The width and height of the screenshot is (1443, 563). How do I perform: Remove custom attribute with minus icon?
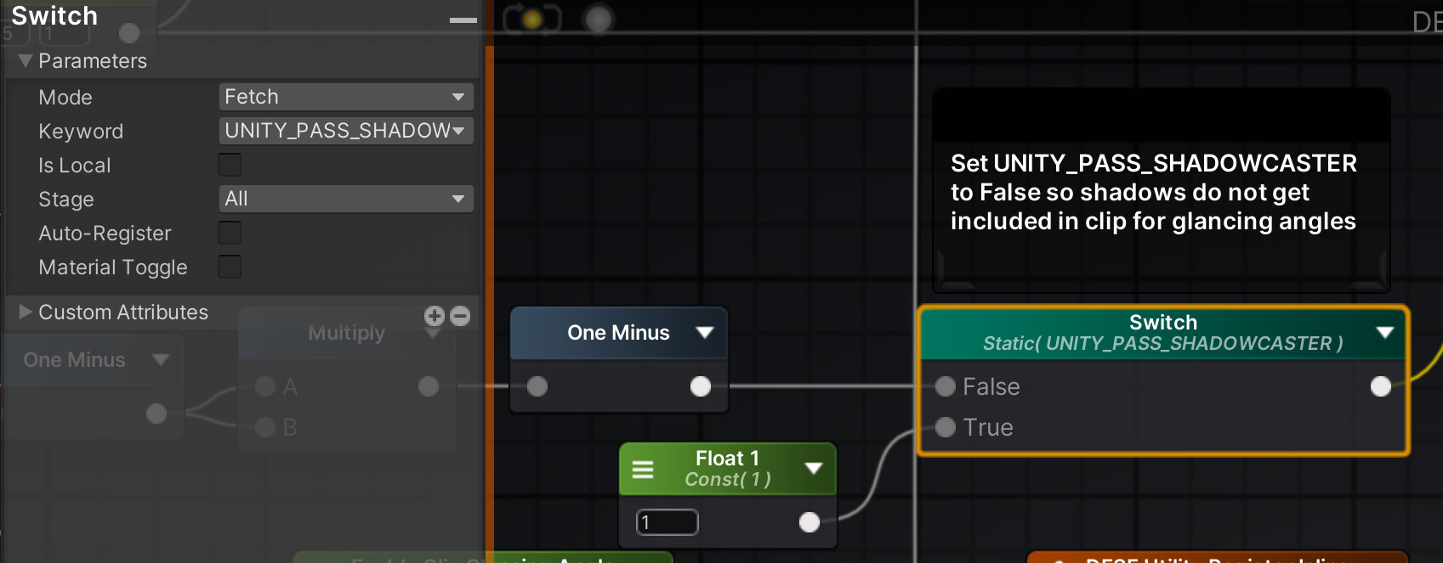460,316
